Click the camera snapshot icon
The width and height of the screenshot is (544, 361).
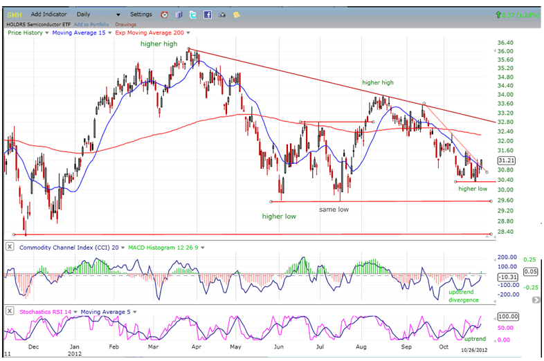coord(222,15)
